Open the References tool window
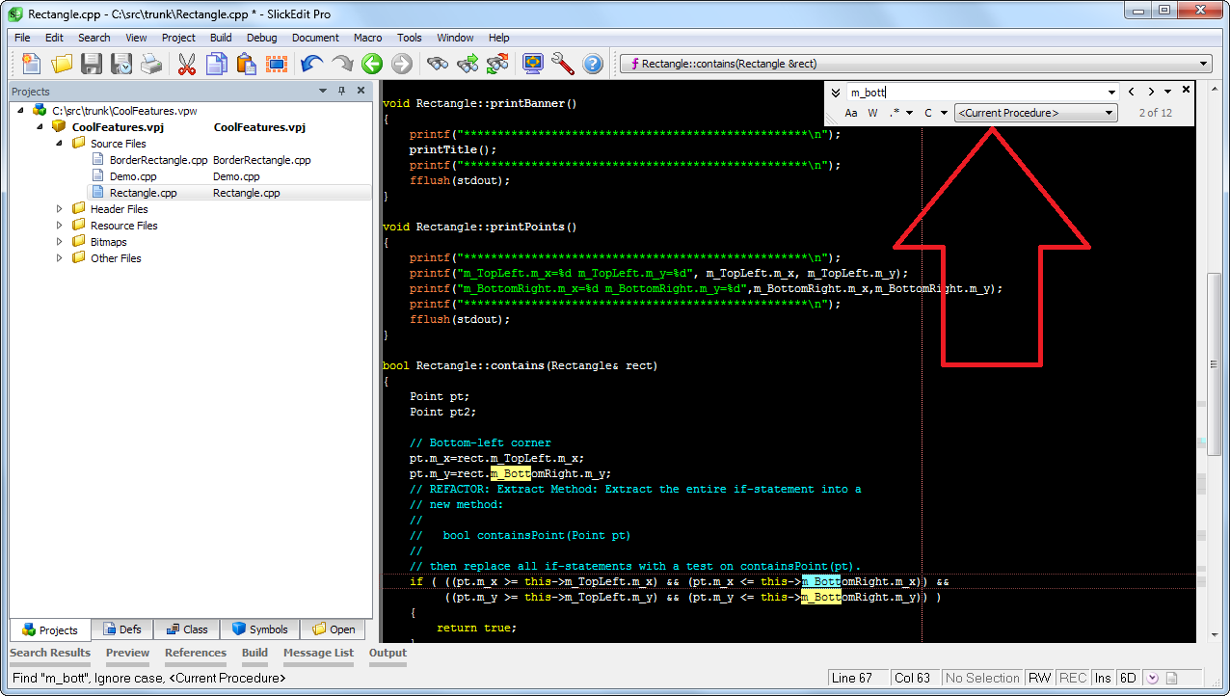 pyautogui.click(x=196, y=653)
